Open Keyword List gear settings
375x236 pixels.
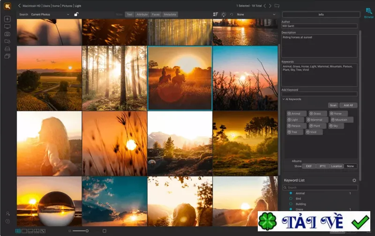coord(354,180)
